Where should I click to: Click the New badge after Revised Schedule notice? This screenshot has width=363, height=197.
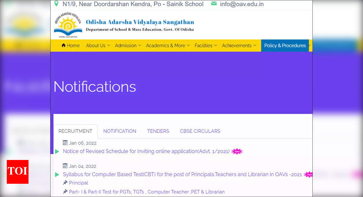237,151
